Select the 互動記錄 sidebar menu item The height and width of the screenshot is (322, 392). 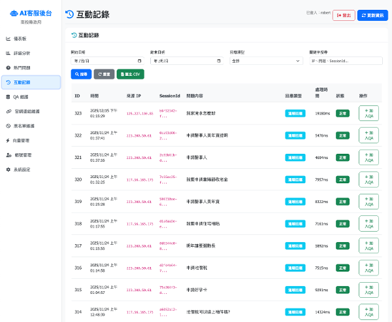click(x=30, y=82)
